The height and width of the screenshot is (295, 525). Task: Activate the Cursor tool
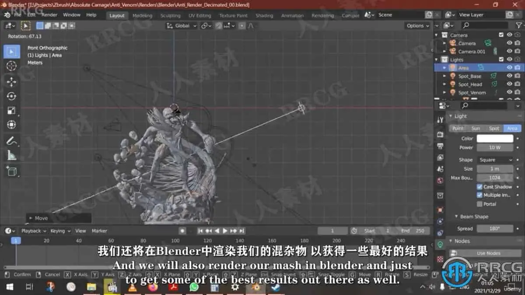click(x=11, y=66)
